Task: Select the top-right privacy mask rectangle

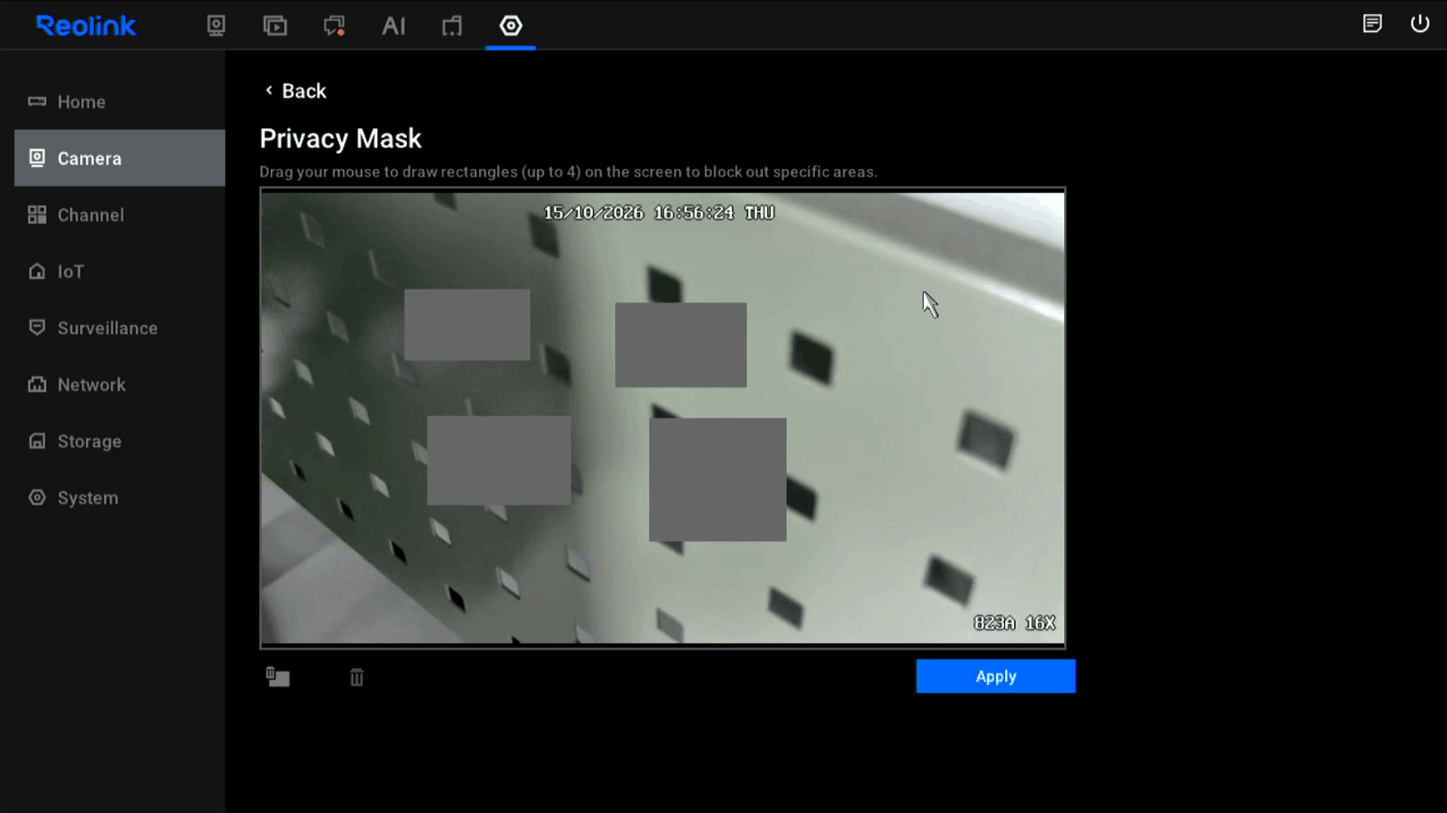Action: [681, 344]
